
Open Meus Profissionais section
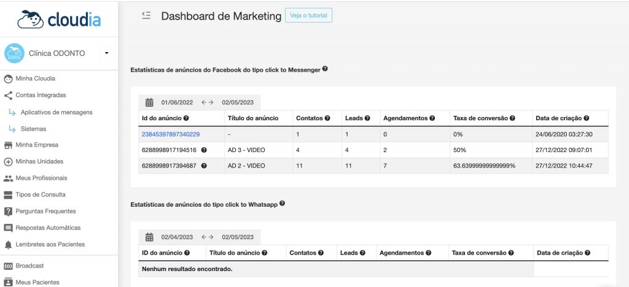41,178
